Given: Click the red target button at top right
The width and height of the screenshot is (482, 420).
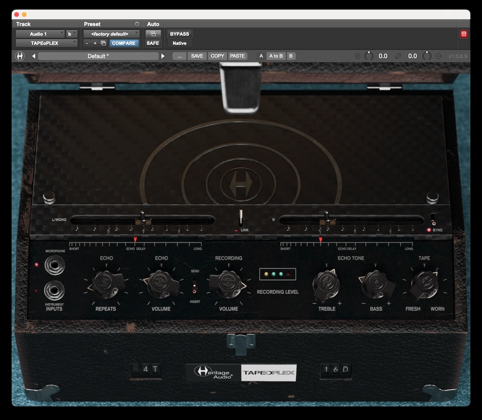Looking at the screenshot, I should pyautogui.click(x=464, y=34).
